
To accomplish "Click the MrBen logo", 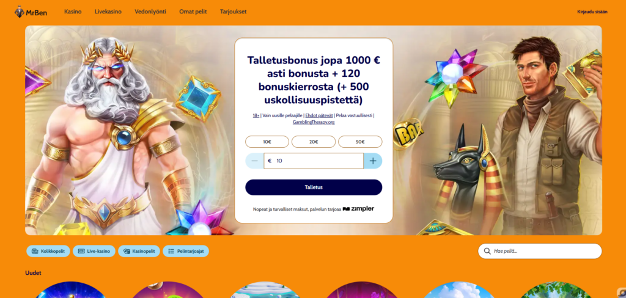I will pos(31,12).
